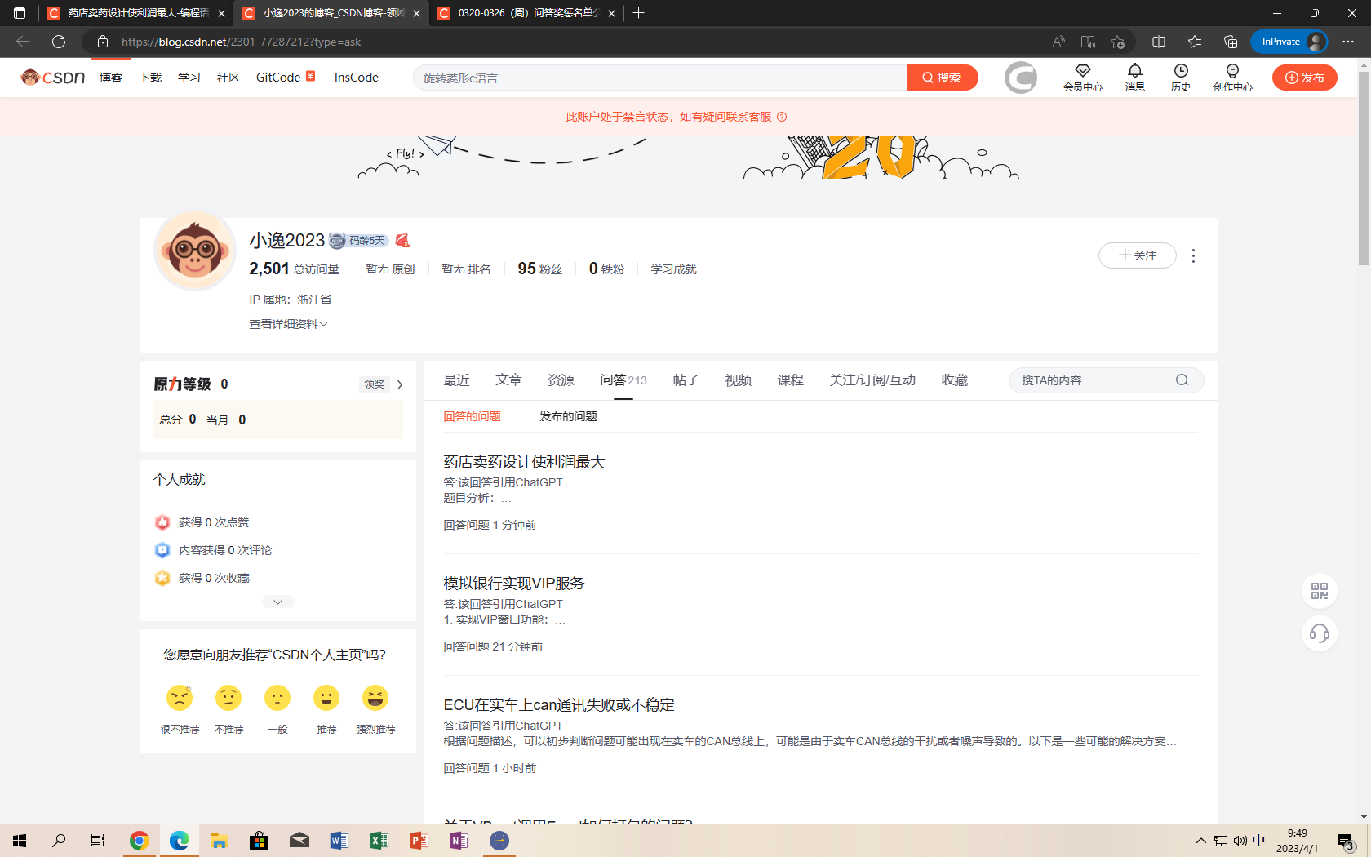Switch to the 视频 tab
Screen dimensions: 1371x857
[x=738, y=380]
